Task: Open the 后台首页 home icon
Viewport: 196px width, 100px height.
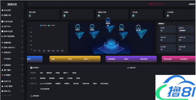Action: (2, 10)
